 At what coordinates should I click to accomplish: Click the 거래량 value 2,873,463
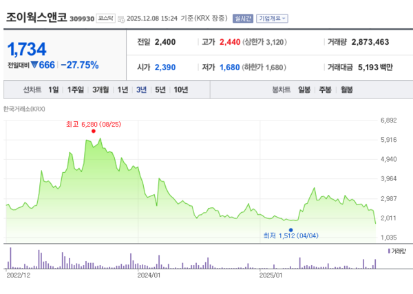pyautogui.click(x=370, y=42)
